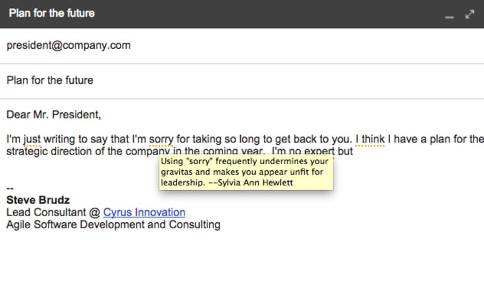Click the yellow tooltip about "sorry"
This screenshot has width=484, height=300.
[x=246, y=172]
